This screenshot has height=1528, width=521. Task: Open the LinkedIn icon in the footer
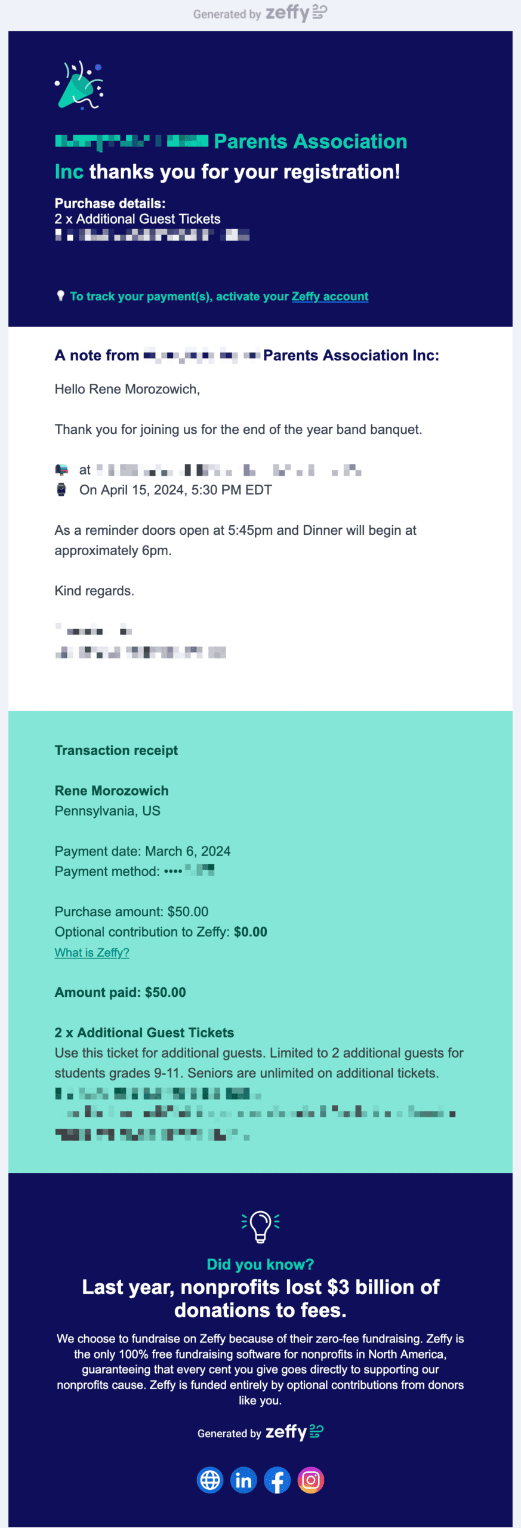(243, 1480)
